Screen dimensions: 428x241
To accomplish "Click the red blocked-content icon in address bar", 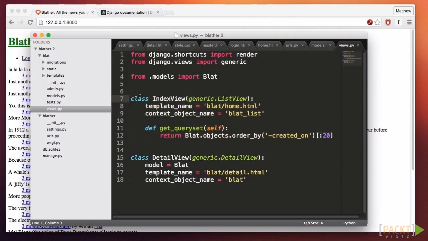I will pos(370,22).
